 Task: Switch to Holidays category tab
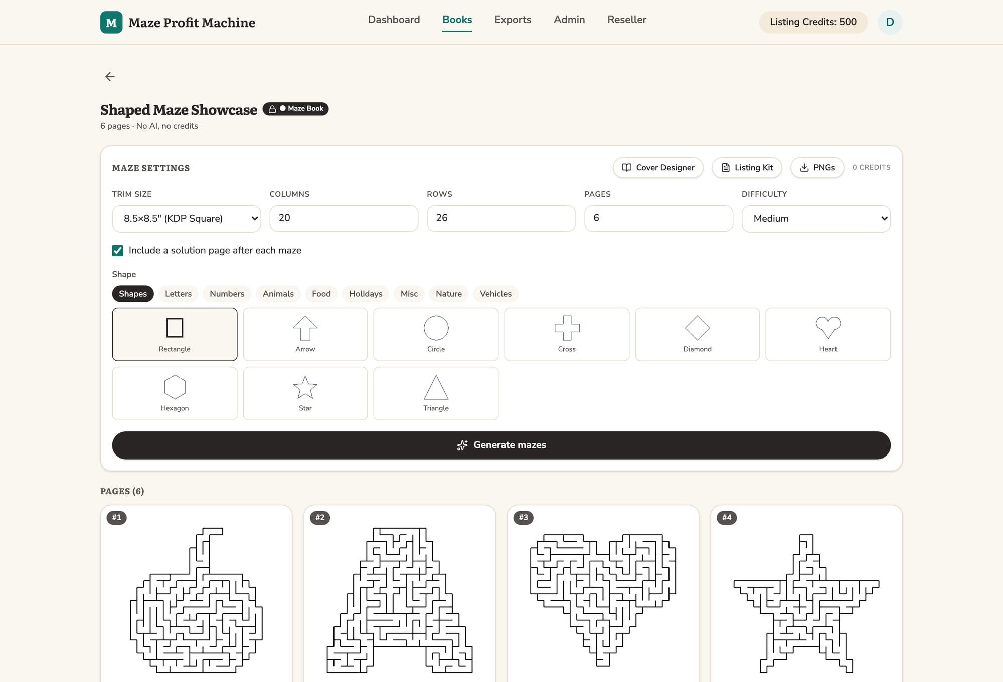pyautogui.click(x=366, y=294)
